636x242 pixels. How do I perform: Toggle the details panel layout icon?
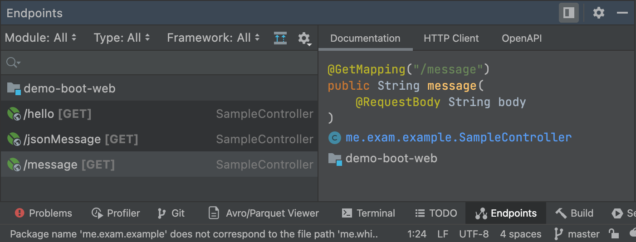point(568,13)
